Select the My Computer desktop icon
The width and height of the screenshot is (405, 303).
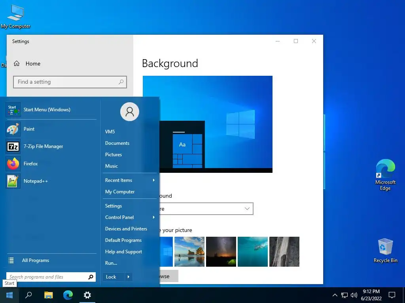click(15, 16)
